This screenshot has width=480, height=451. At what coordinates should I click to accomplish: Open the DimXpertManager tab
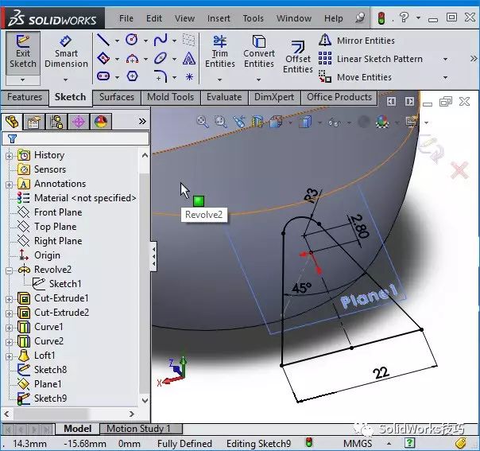[79, 122]
